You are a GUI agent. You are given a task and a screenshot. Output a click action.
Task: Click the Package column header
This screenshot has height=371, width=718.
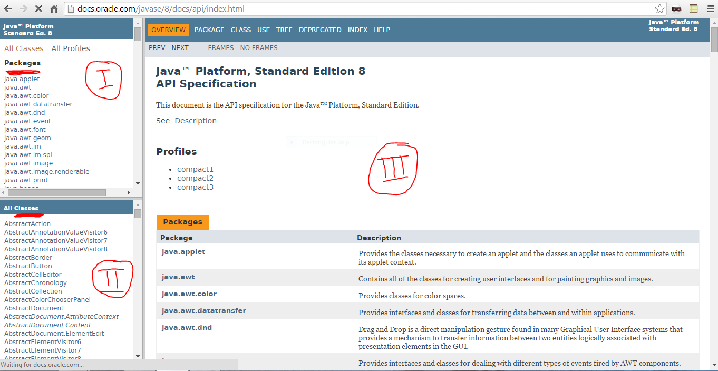click(x=177, y=238)
